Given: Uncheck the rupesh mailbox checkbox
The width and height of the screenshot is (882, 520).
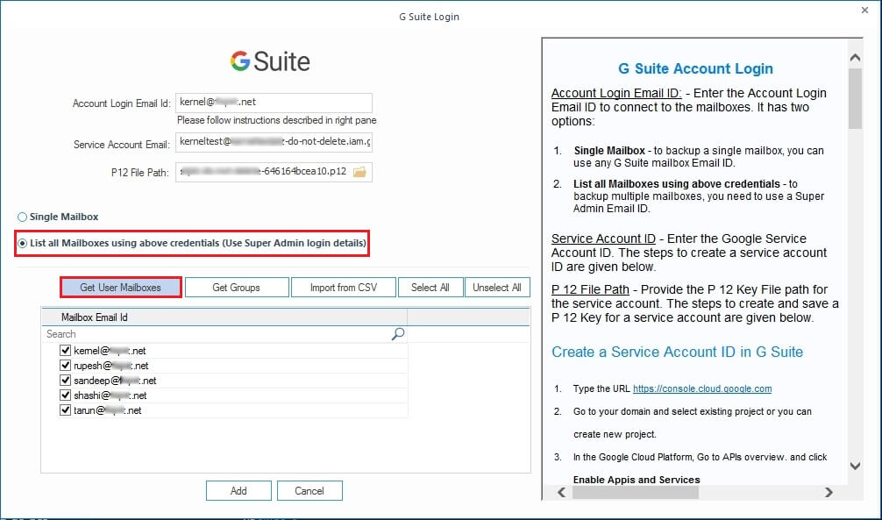Looking at the screenshot, I should [65, 366].
